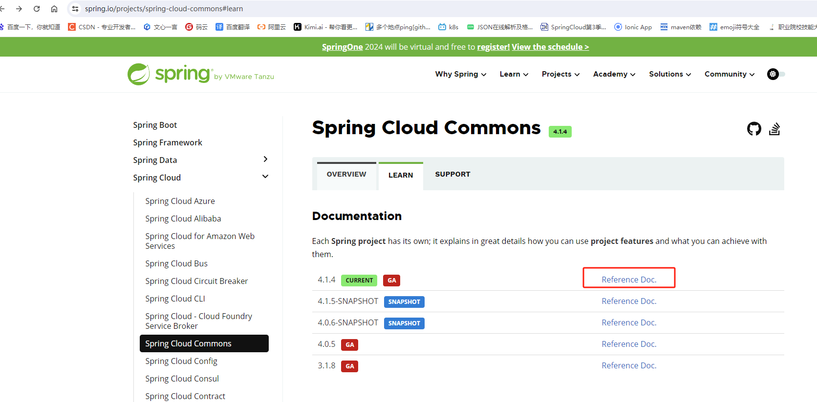This screenshot has height=402, width=817.
Task: Go forward with browser arrow
Action: (x=19, y=9)
